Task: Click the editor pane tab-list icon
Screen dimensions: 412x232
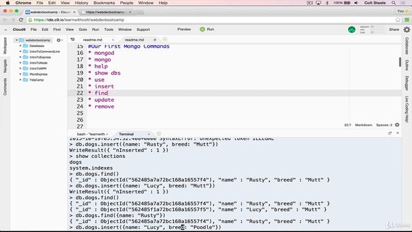Action: (x=73, y=39)
